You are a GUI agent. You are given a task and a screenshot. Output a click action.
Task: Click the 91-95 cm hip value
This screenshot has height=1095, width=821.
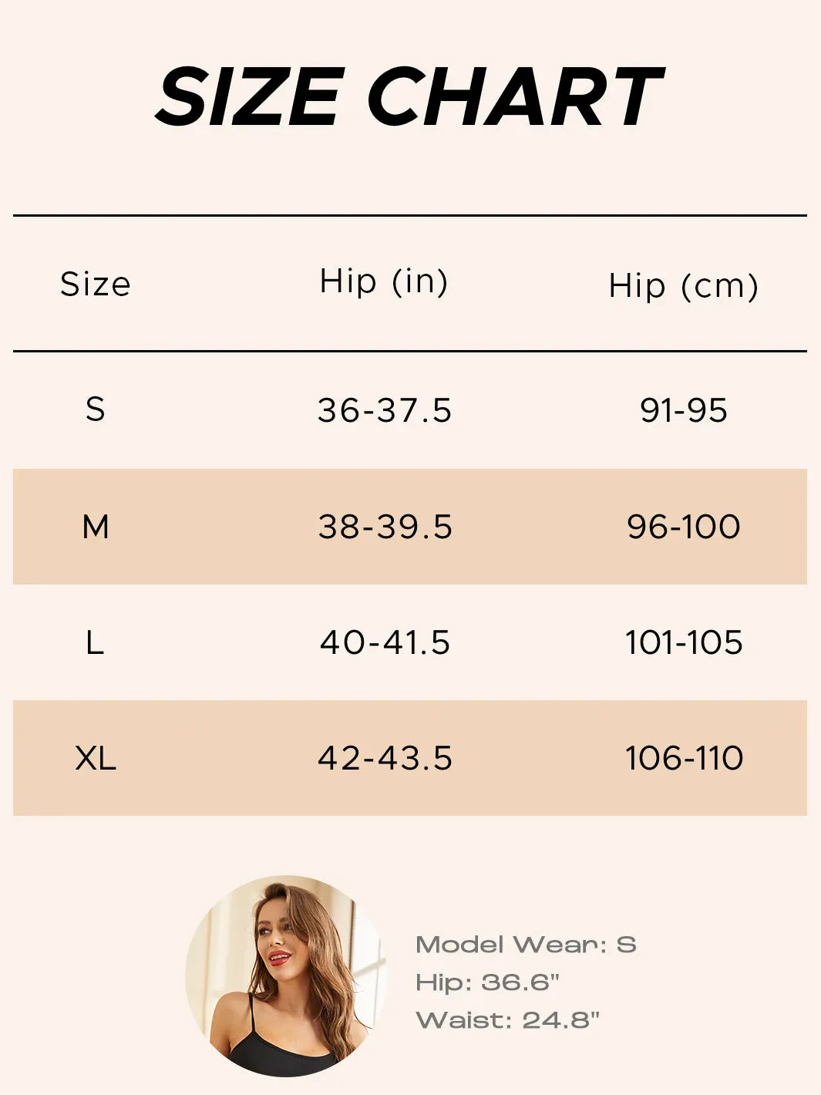684,410
